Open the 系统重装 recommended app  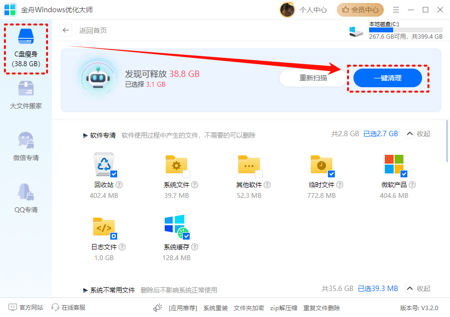[x=216, y=308]
